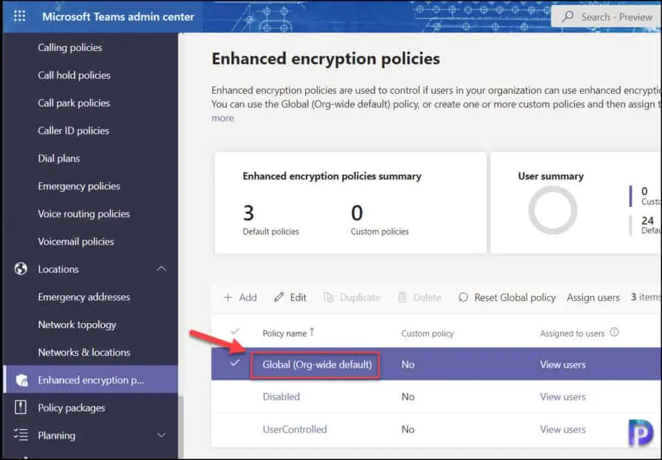This screenshot has height=460, width=662.
Task: Click the Custom policy column header
Action: (x=427, y=333)
